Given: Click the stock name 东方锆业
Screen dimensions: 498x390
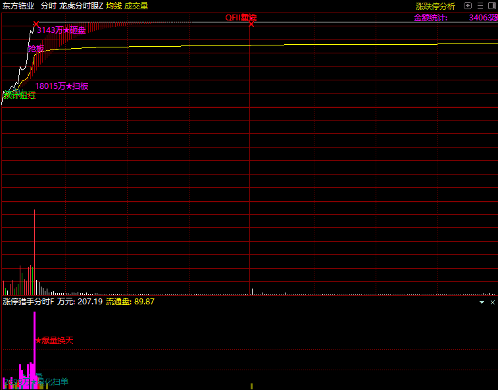Looking at the screenshot, I should (x=18, y=6).
